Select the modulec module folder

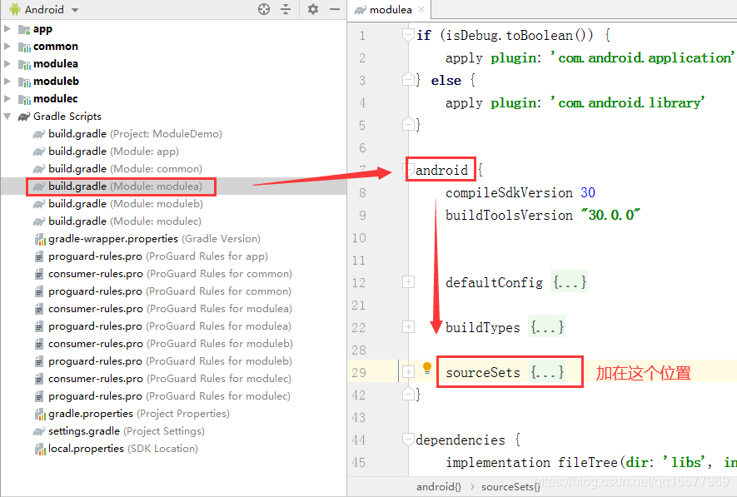47,98
